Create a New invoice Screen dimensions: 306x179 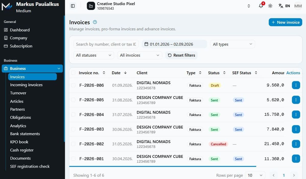285,22
